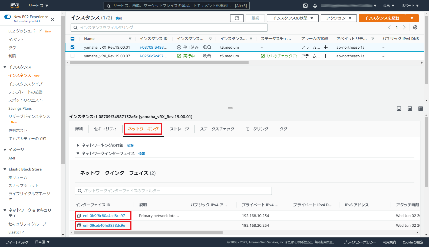This screenshot has width=429, height=247.
Task: Switch to 詳細 tab
Action: coord(79,129)
